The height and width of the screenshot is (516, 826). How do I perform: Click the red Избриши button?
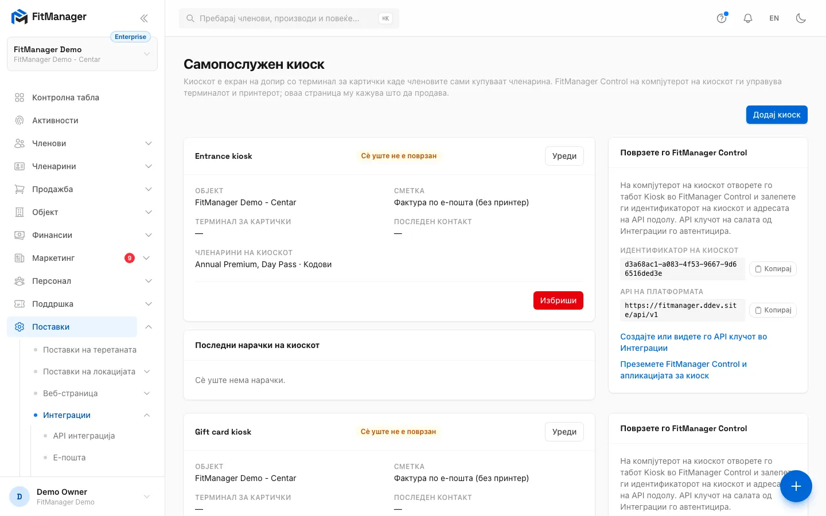click(x=558, y=300)
